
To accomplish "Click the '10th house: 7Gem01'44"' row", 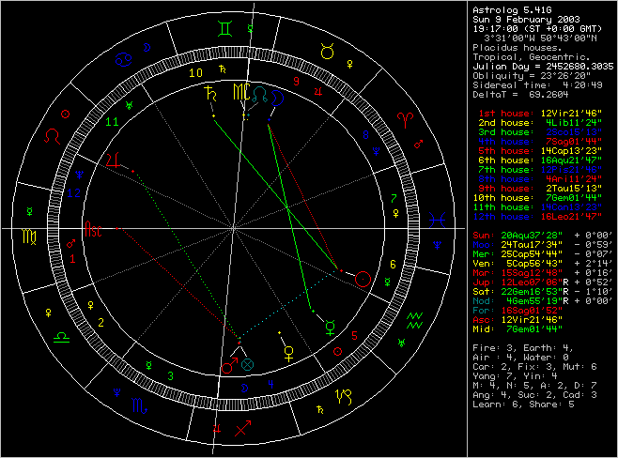I will pyautogui.click(x=537, y=198).
